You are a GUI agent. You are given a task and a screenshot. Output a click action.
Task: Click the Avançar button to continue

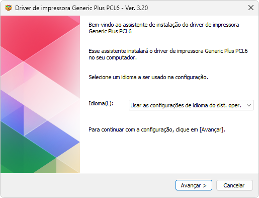coord(194,185)
